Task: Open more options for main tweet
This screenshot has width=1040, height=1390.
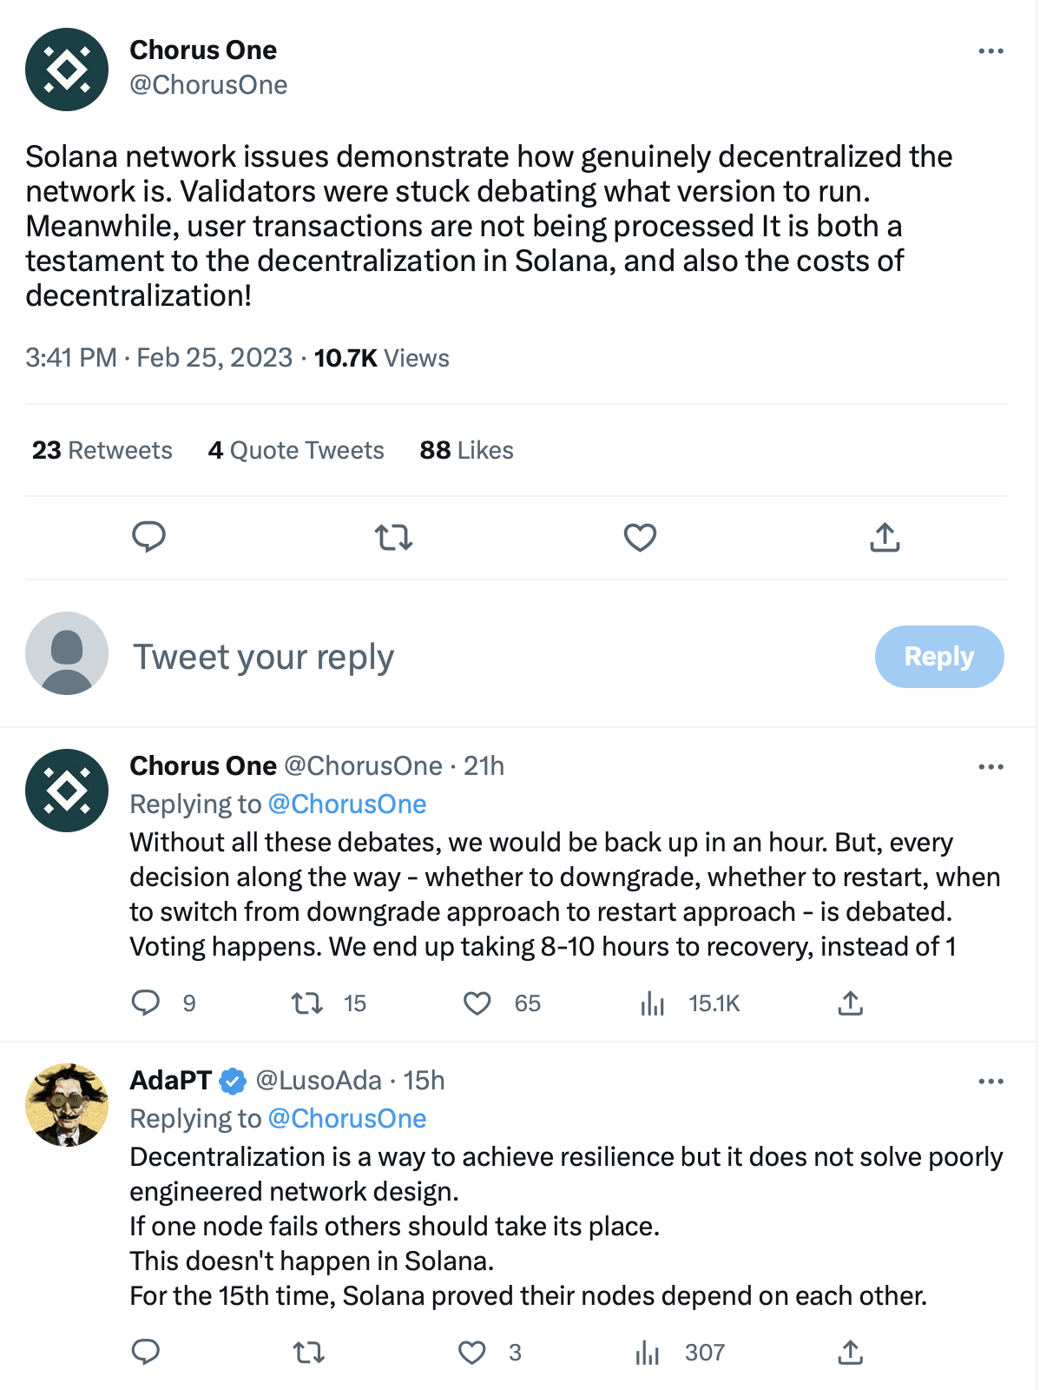Action: [991, 51]
